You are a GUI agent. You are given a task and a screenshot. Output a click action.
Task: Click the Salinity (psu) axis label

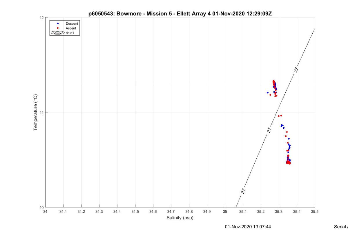point(180,218)
